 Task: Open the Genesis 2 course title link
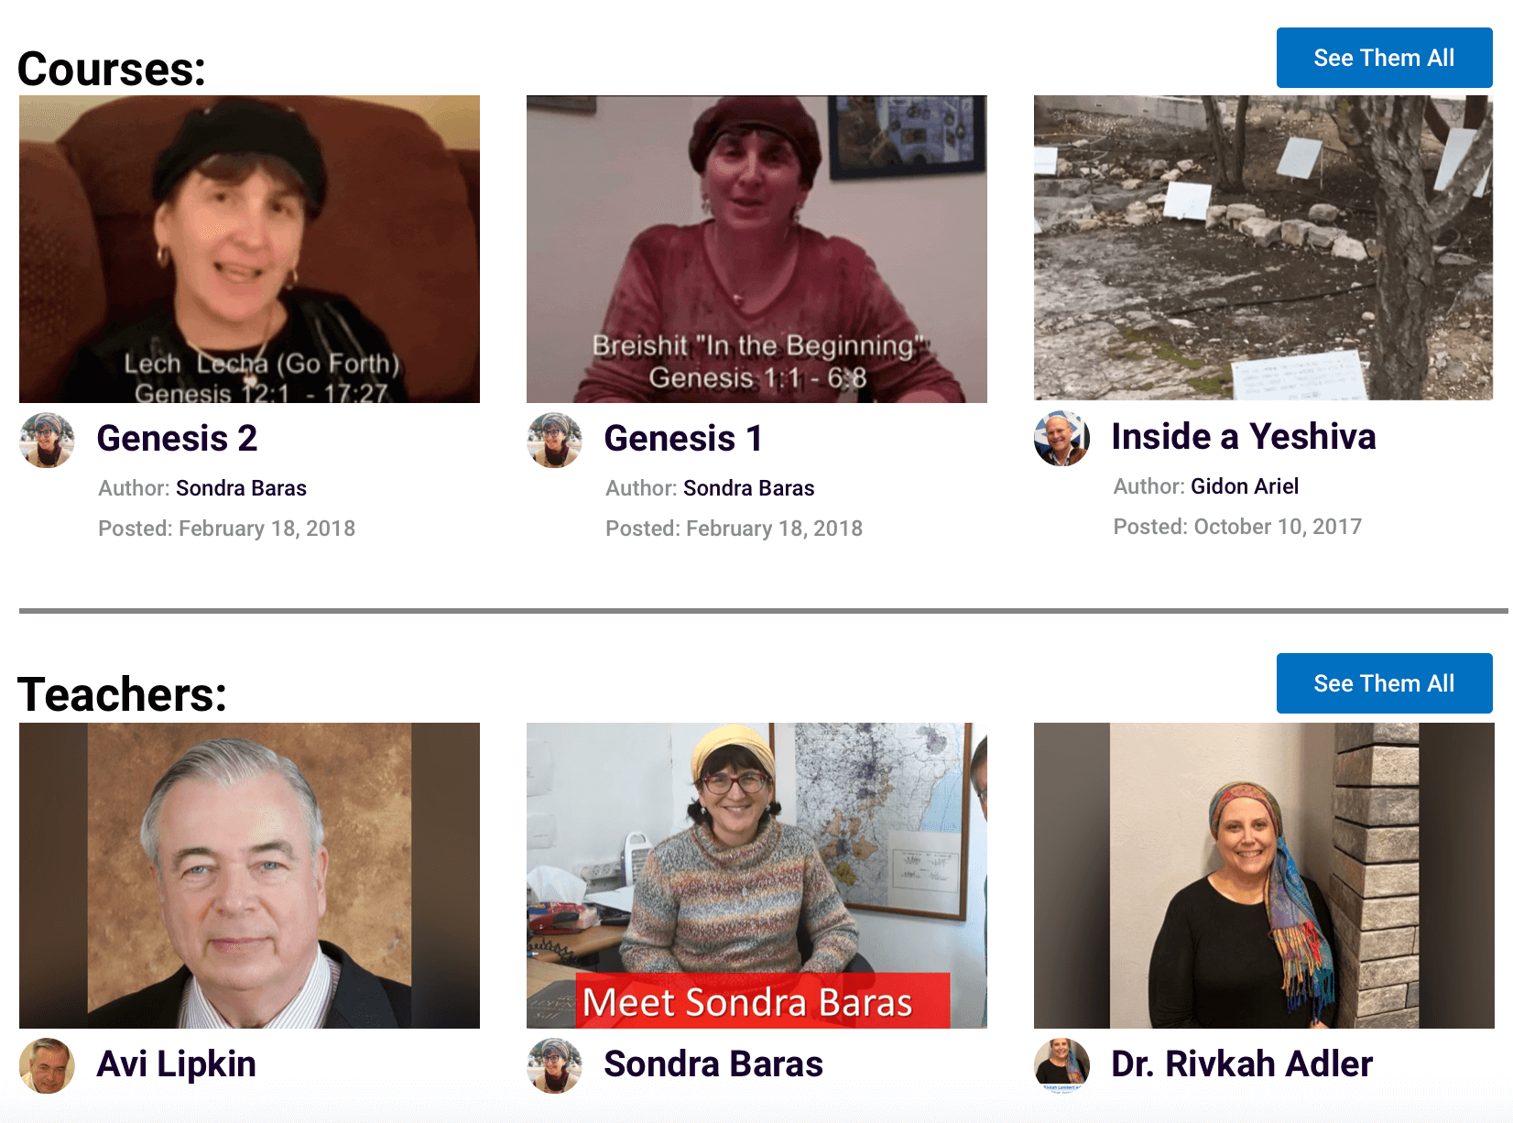177,439
